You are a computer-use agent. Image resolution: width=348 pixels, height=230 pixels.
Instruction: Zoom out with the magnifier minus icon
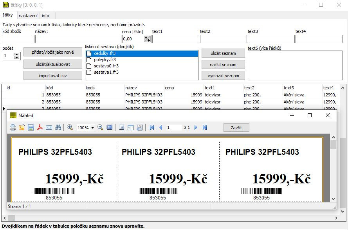[100, 127]
